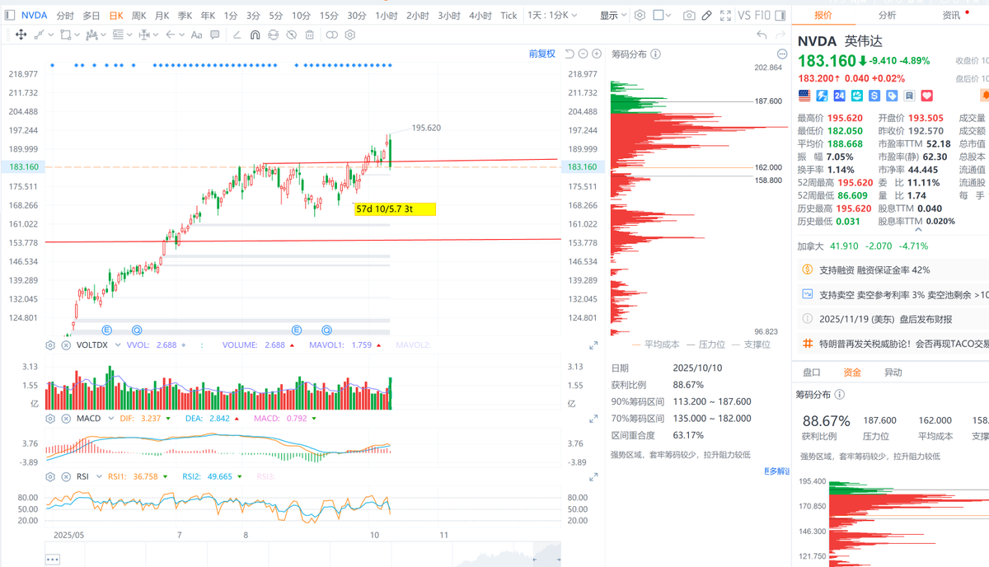Expand the VOLTDX indicator selector arrow
Viewport: 989px width, 567px height.
pos(118,345)
